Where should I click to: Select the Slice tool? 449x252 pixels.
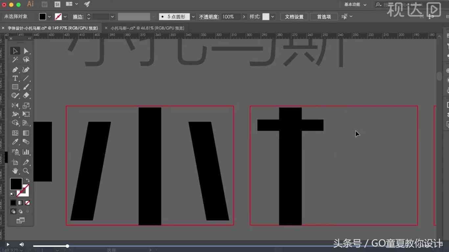26,162
